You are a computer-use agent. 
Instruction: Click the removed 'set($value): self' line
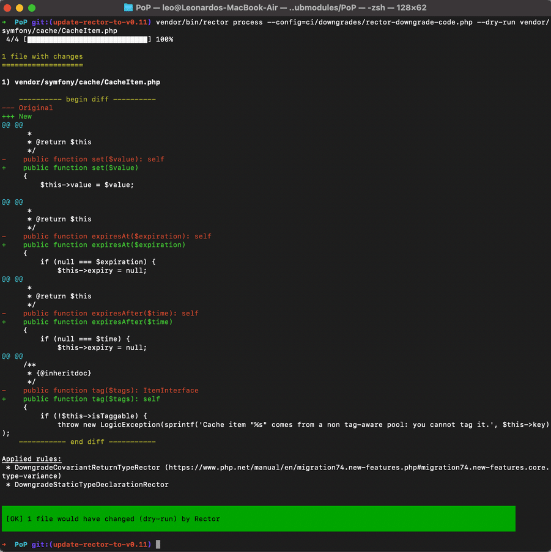[94, 159]
